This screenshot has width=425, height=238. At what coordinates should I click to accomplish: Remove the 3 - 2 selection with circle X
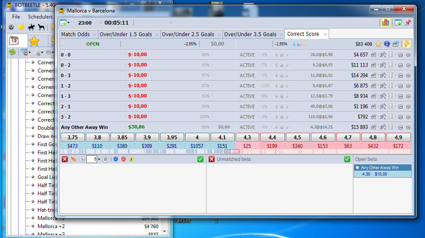point(408,117)
